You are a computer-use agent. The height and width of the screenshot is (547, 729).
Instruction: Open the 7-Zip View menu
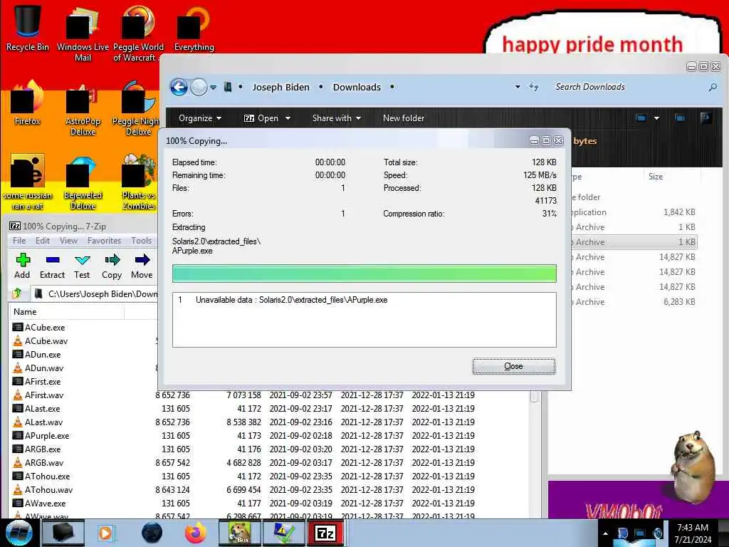[x=68, y=241]
